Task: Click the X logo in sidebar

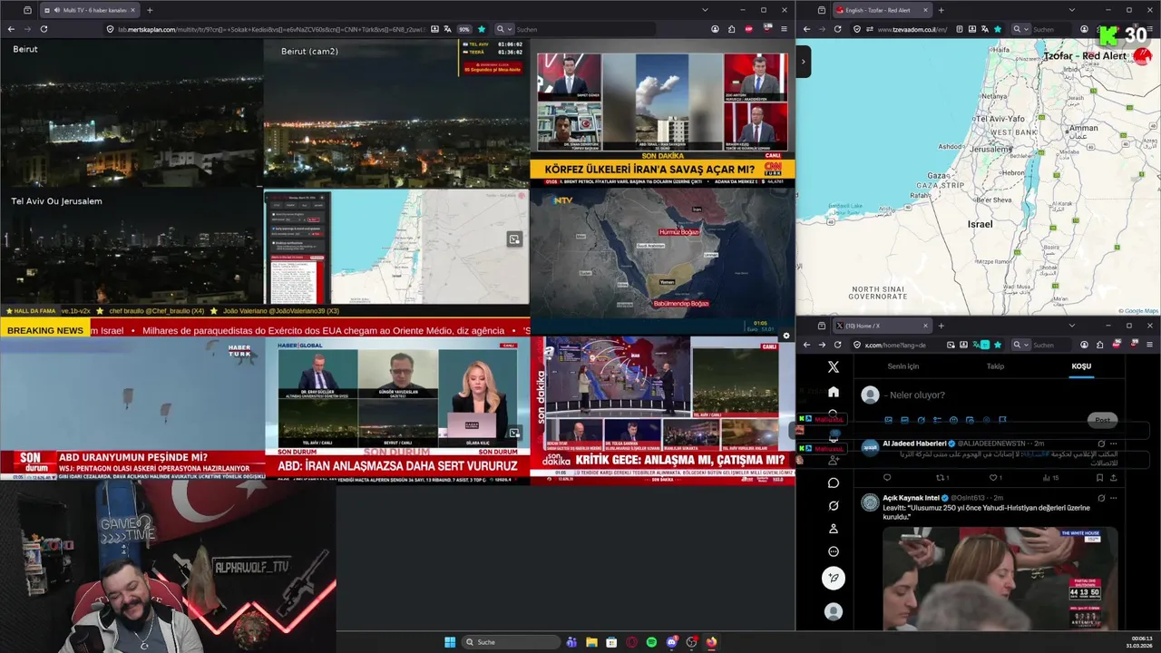Action: tap(834, 367)
